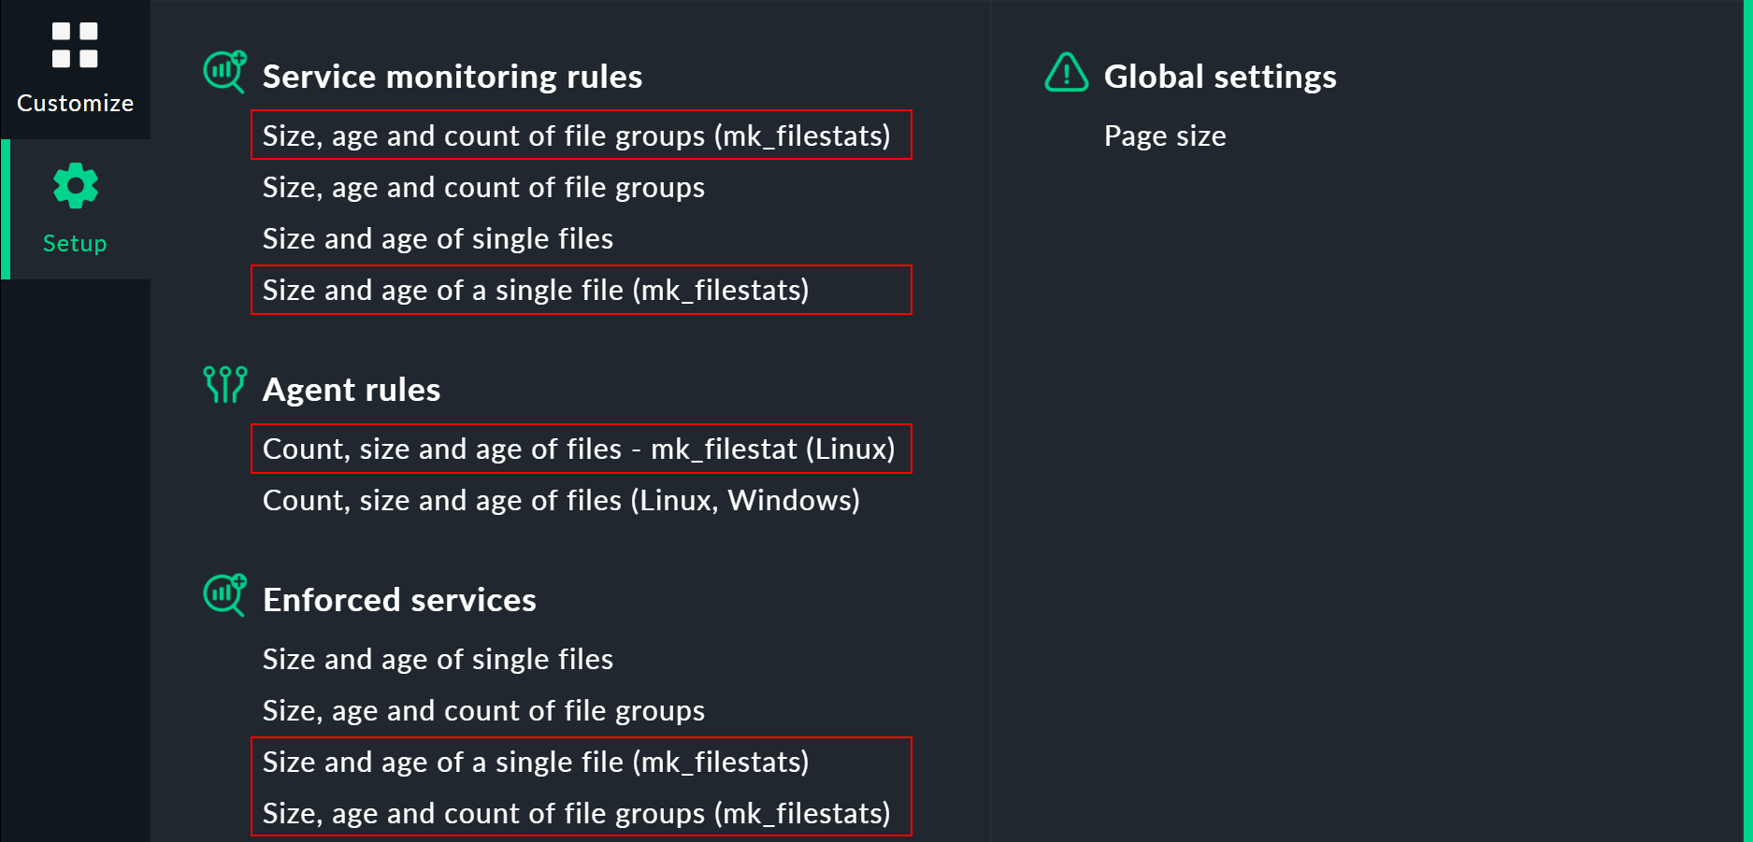Select Size, age and count of file groups rule
1753x842 pixels.
(x=483, y=187)
